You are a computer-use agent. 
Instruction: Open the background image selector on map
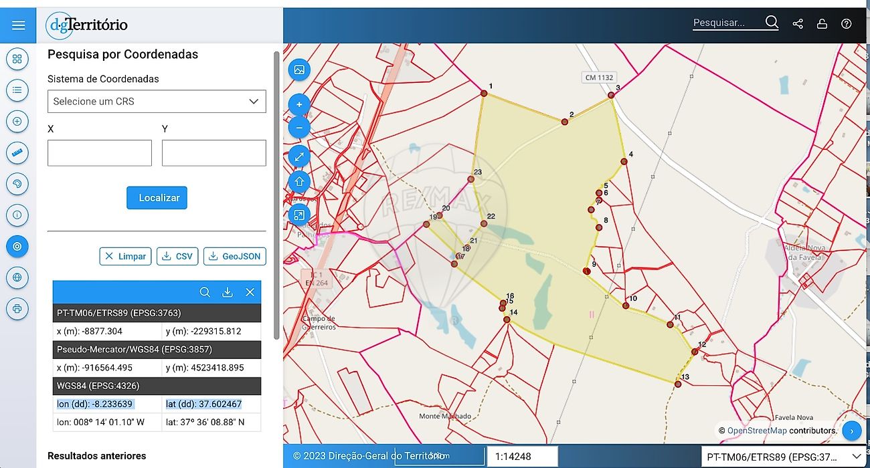coord(299,70)
